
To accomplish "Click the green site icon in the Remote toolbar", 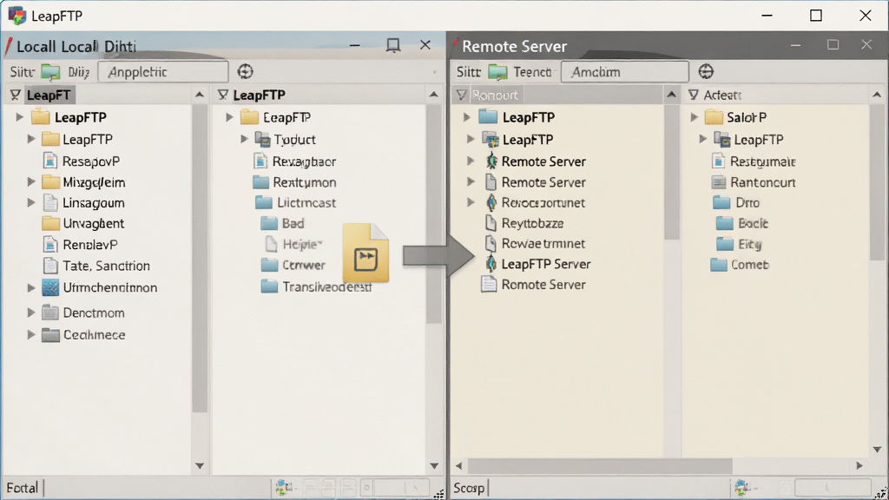I will tap(497, 72).
